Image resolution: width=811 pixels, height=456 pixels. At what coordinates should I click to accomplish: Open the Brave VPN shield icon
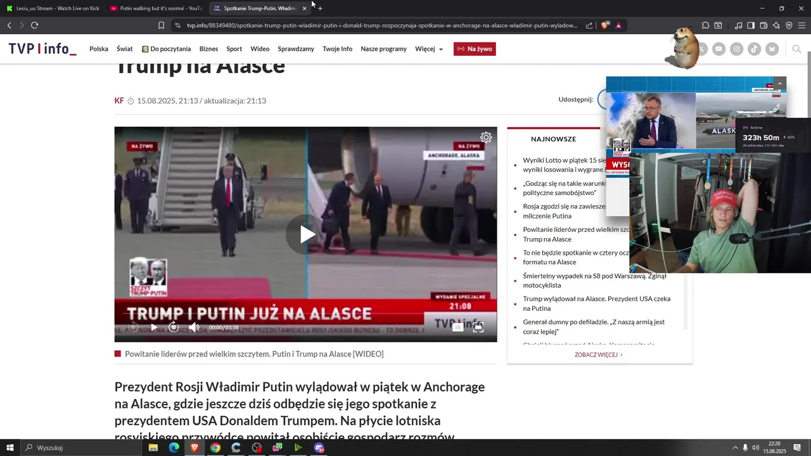tap(789, 25)
